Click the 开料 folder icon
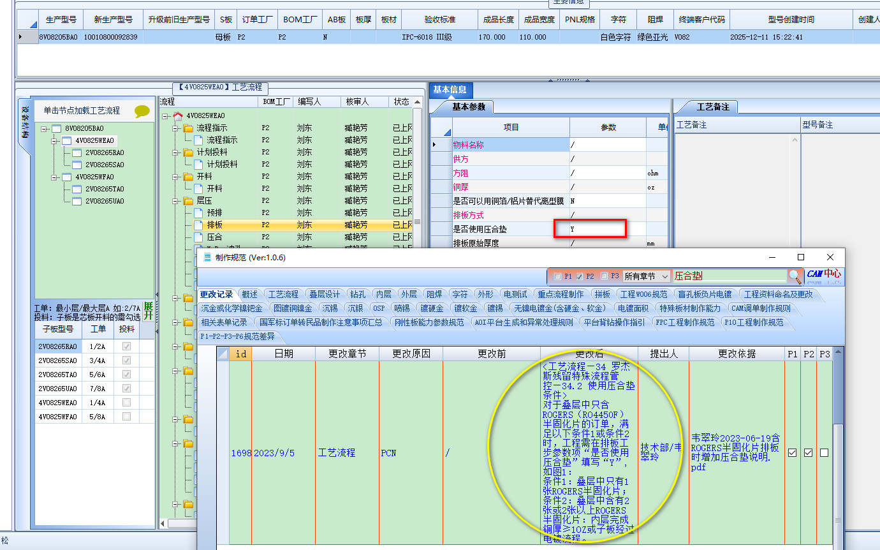 (x=188, y=176)
